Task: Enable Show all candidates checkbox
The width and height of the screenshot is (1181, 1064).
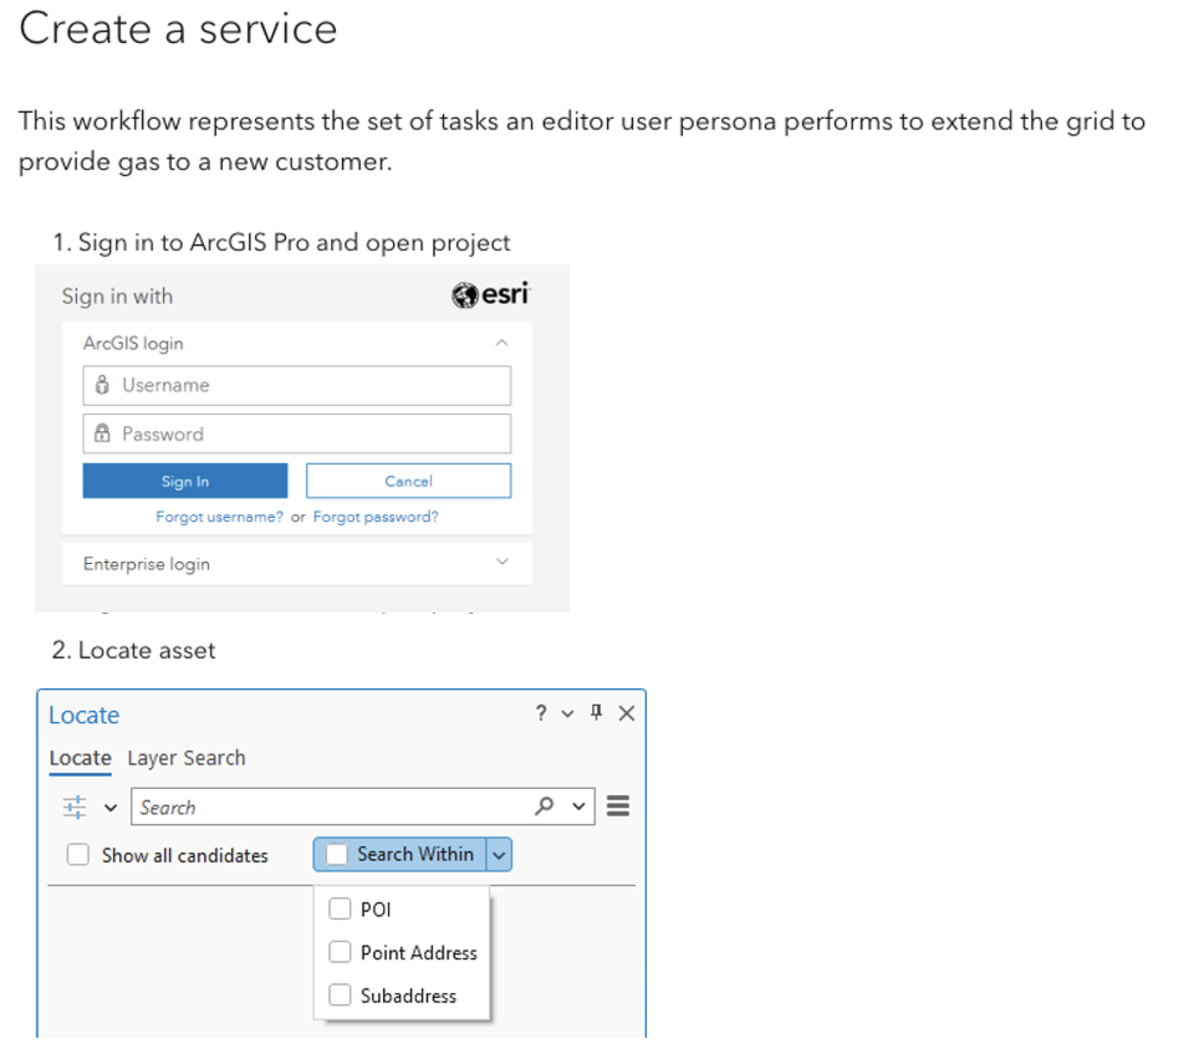Action: point(78,854)
